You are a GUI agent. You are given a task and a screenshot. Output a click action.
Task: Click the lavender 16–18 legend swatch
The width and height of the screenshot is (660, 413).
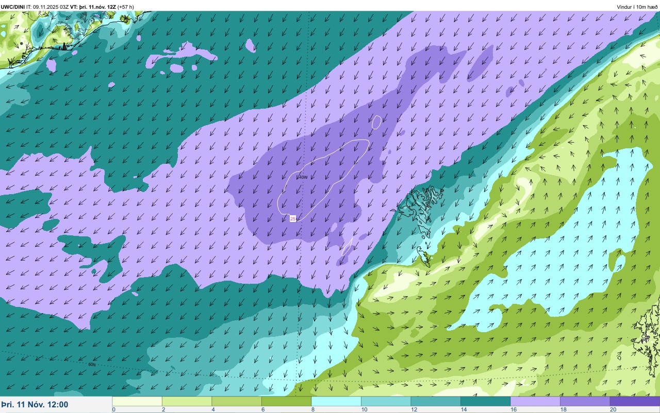click(535, 401)
